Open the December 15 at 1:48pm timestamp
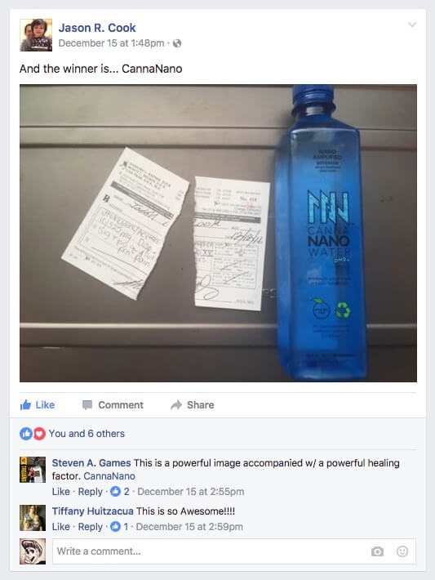The width and height of the screenshot is (435, 580). click(x=111, y=43)
